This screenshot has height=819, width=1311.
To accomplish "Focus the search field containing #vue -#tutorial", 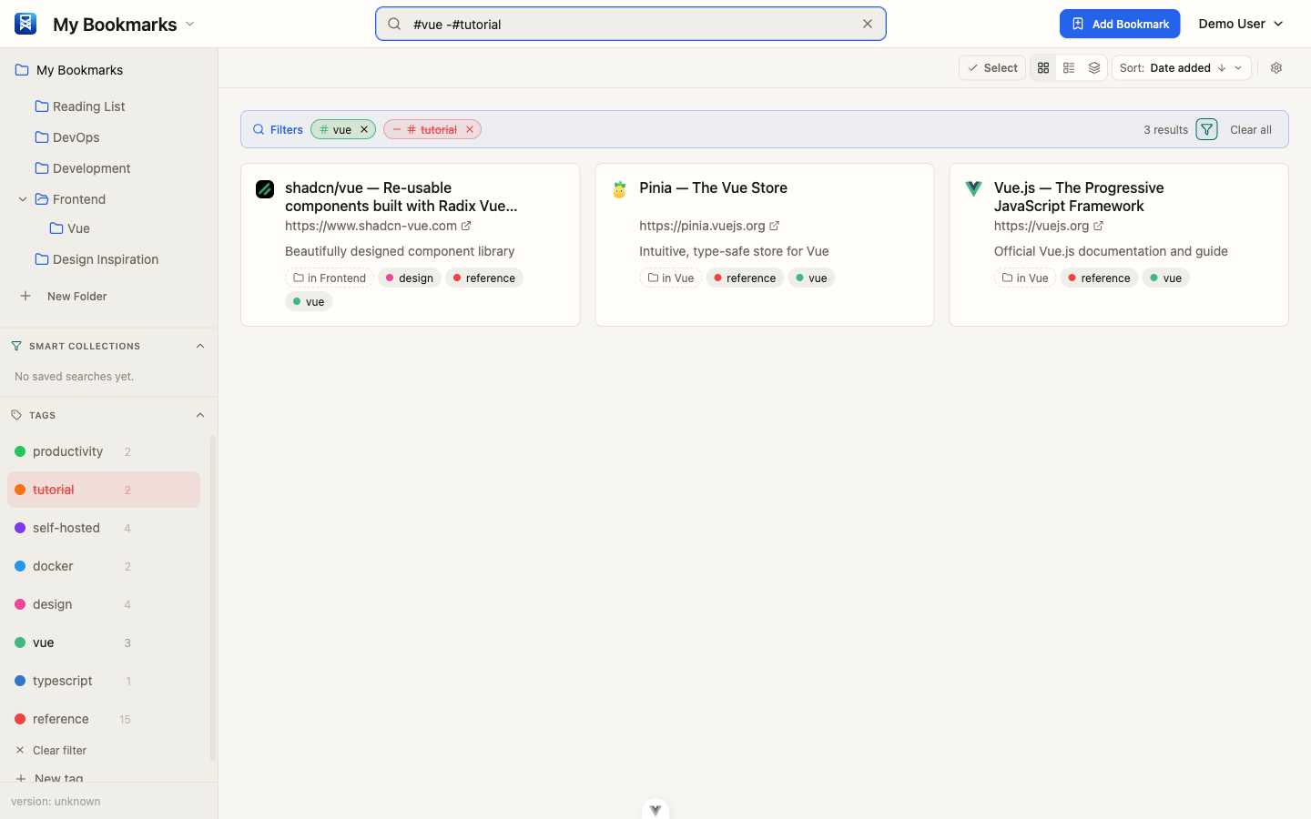I will tap(631, 24).
